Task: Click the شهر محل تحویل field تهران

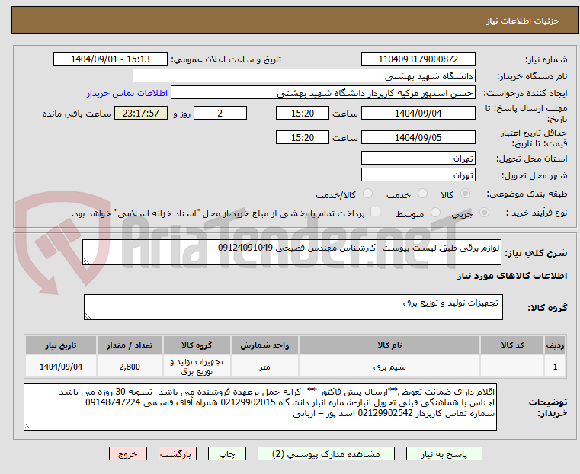Action: (418, 175)
